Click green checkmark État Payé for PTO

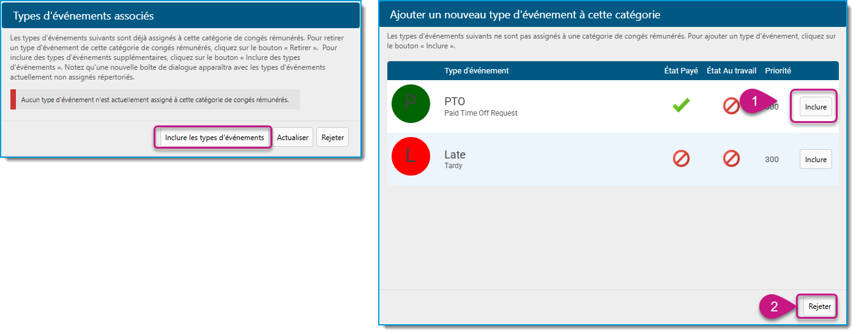(x=681, y=106)
